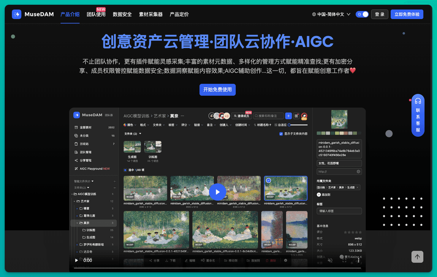Image resolution: width=437 pixels, height=277 pixels.
Task: Click the +3 members avatar
Action: (x=227, y=116)
